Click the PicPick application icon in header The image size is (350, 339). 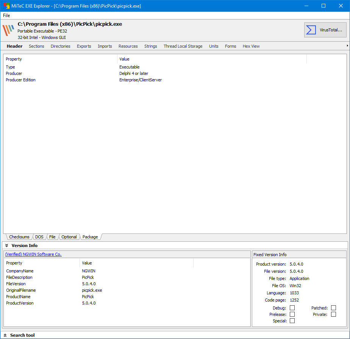tap(8, 30)
